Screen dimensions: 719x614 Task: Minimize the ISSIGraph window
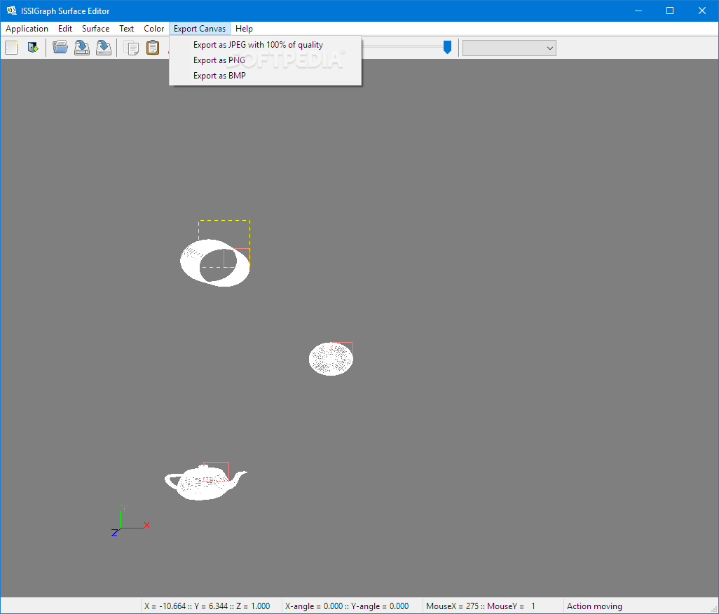[638, 11]
